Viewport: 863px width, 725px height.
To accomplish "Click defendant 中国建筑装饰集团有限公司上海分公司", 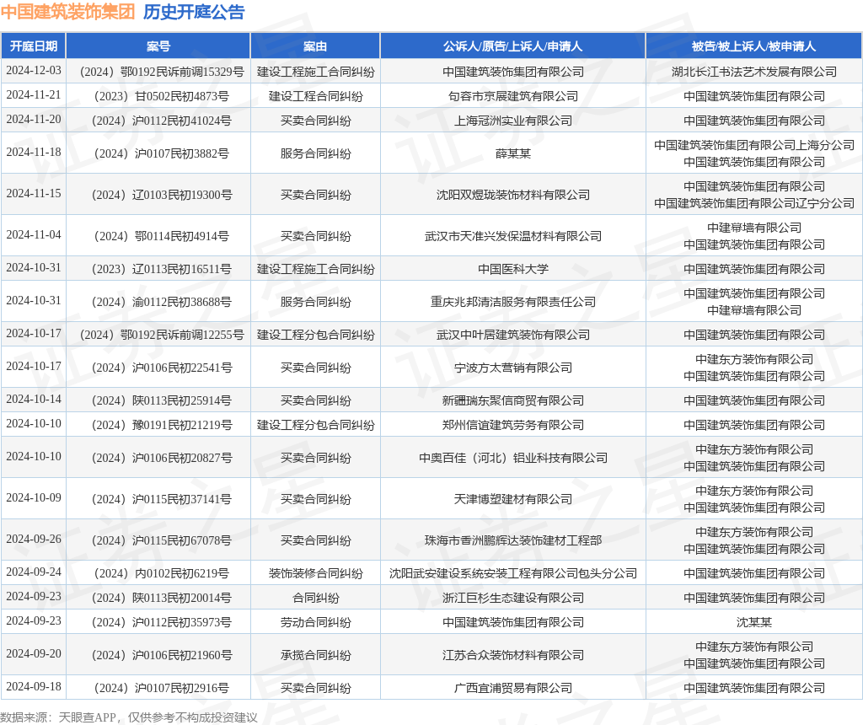I will [754, 145].
